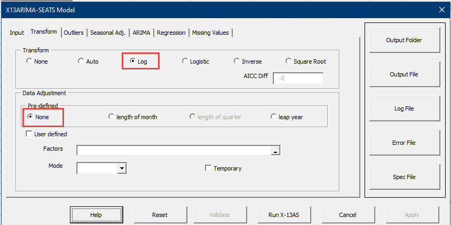Choose Square Root transform option

pos(306,61)
